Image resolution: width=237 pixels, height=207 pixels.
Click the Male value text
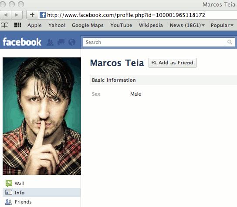coord(135,94)
